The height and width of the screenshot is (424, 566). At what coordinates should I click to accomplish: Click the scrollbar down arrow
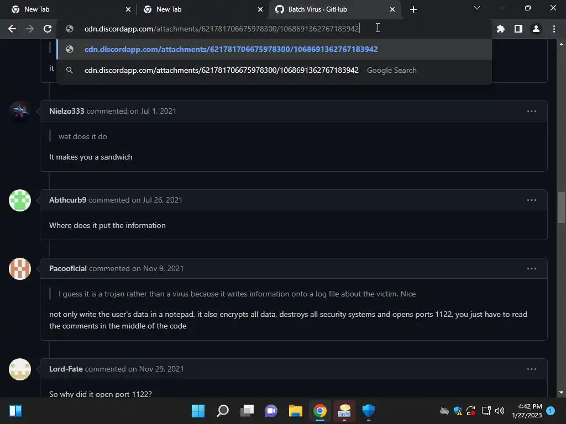tap(561, 393)
